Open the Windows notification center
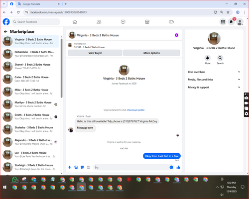Image resolution: width=249 pixels, height=199 pixels. tap(243, 187)
